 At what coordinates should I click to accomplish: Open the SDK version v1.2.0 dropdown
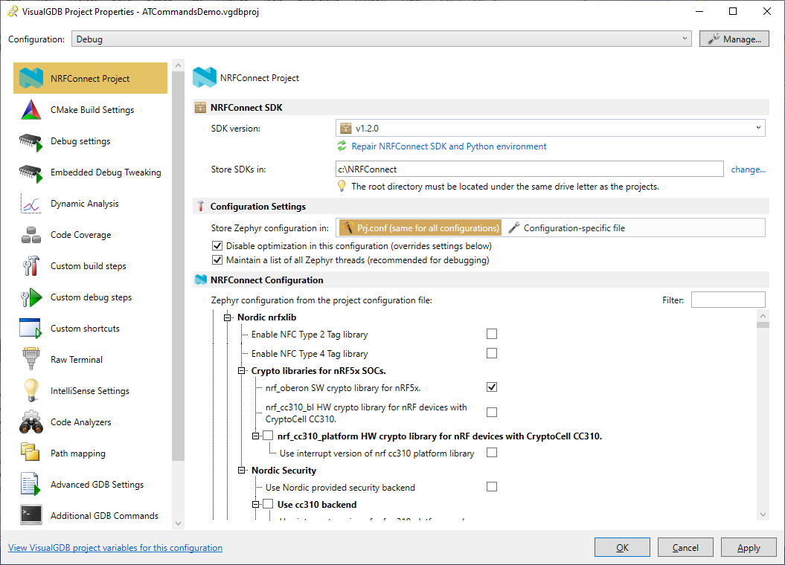(550, 129)
